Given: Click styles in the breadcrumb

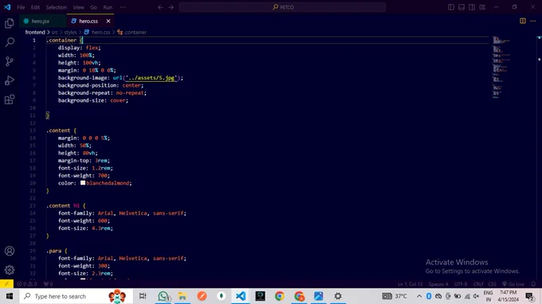Looking at the screenshot, I should pyautogui.click(x=70, y=32).
